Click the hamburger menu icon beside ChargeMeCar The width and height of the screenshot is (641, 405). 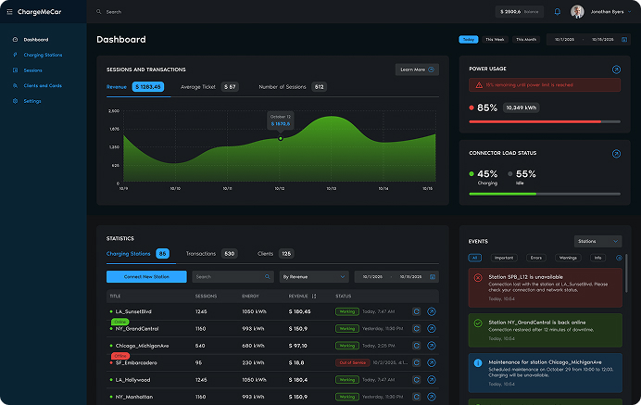pyautogui.click(x=10, y=12)
